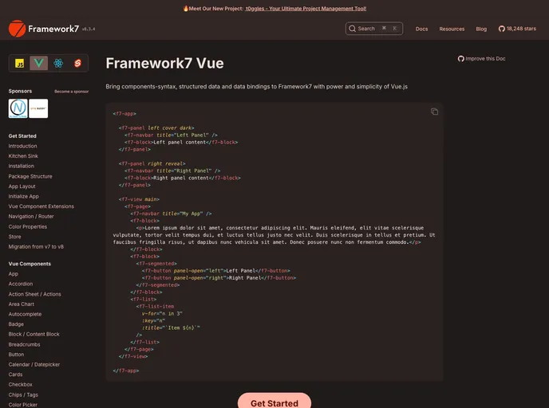Open the Color Picker page
This screenshot has height=408, width=549.
(x=23, y=405)
